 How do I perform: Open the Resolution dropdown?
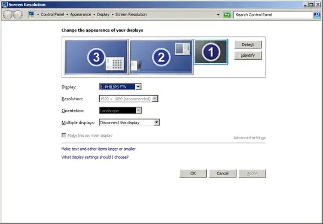tap(129, 99)
